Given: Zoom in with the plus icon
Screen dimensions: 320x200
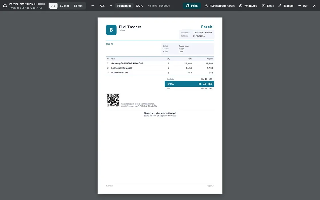Looking at the screenshot, I should tap(111, 6).
